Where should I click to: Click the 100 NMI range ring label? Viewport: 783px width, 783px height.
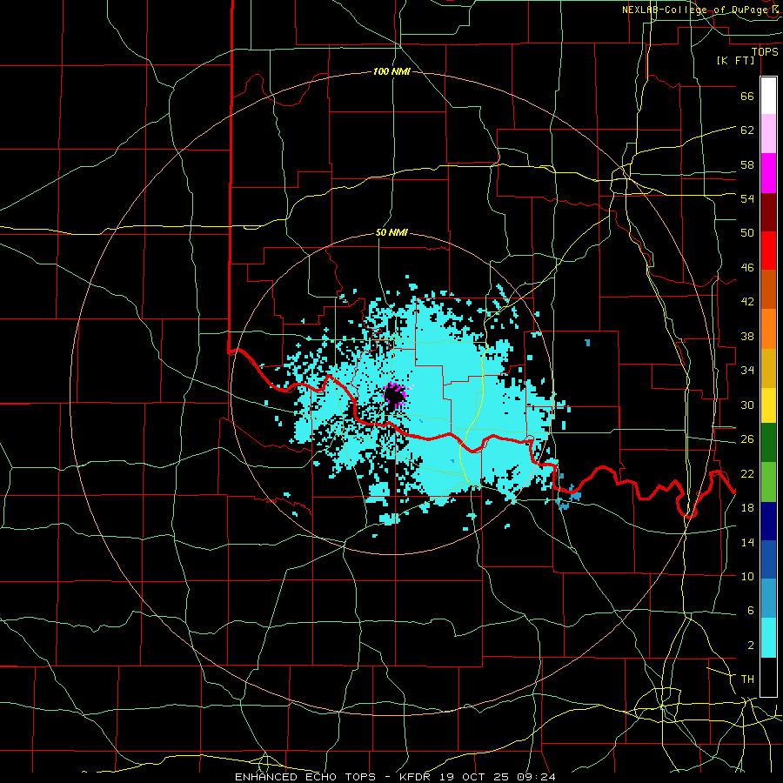[391, 71]
